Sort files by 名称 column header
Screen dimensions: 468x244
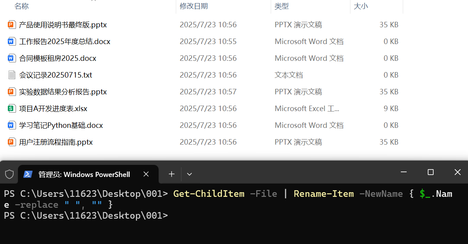(x=21, y=6)
